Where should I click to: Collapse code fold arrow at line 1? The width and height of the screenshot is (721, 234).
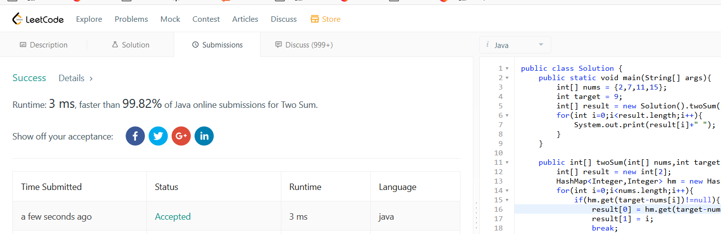pos(507,69)
